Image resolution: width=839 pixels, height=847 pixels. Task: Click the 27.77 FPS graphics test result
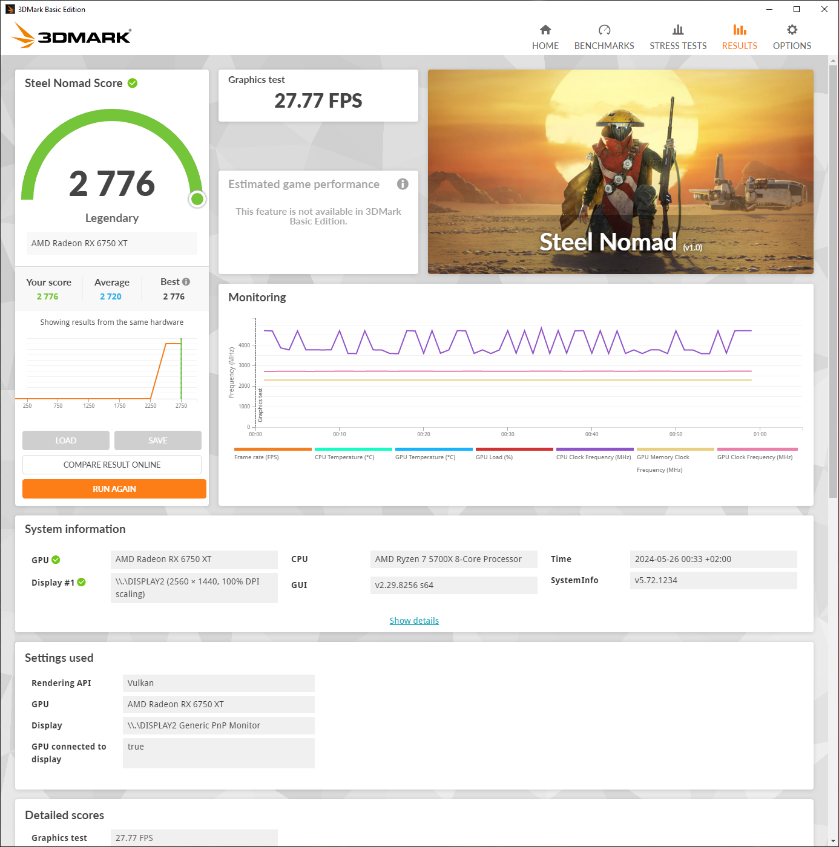(x=318, y=100)
